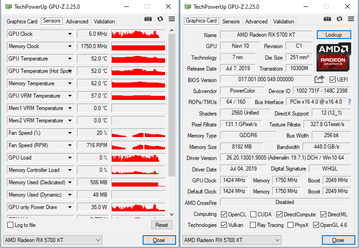Image resolution: width=359 pixels, height=248 pixels.
Task: Click the AMD Radeon Graphics logo
Action: [334, 57]
